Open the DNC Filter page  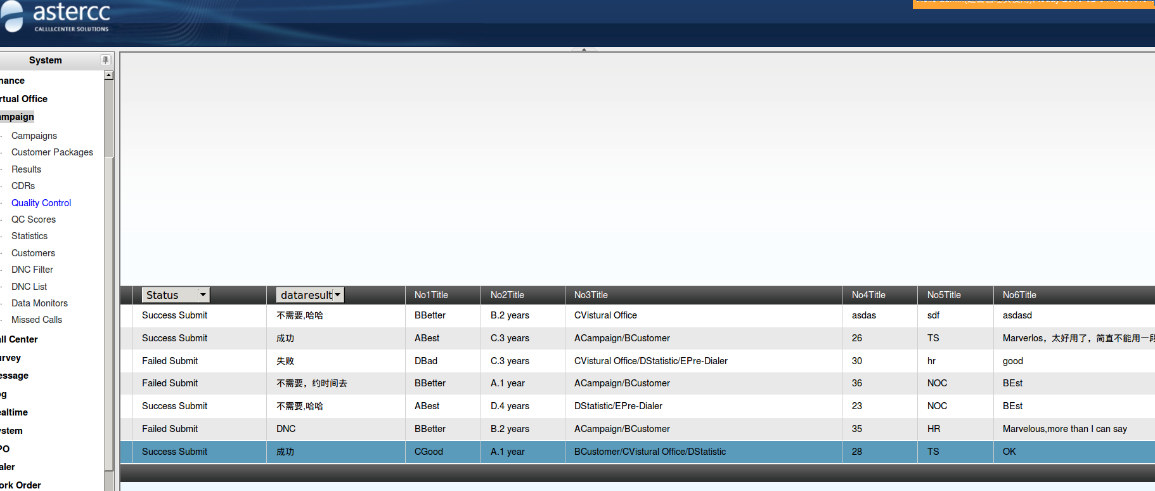coord(32,270)
